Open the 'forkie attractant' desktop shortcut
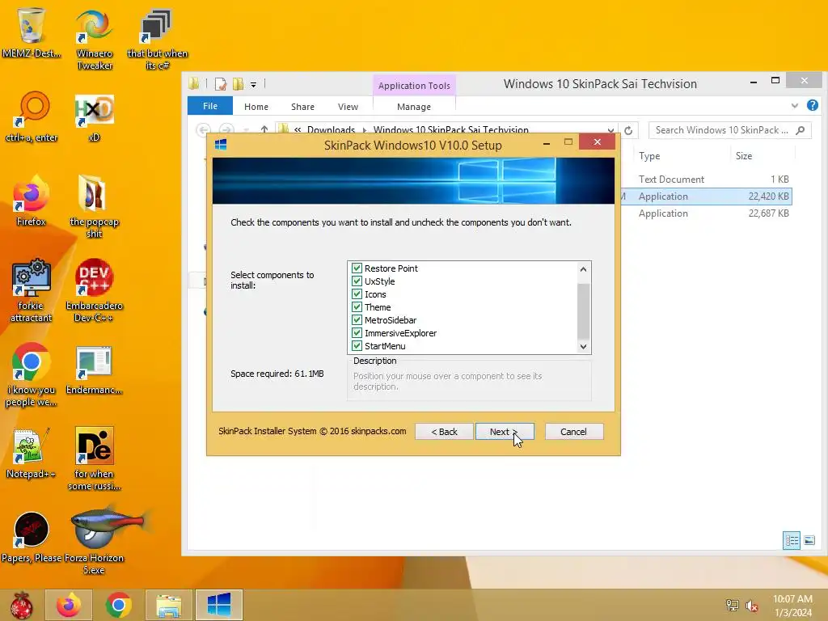This screenshot has height=621, width=828. point(32,290)
